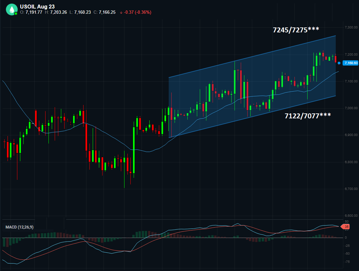Image resolution: width=359 pixels, height=271 pixels.
Task: Click the -75 MACD axis label
Action: tap(347, 262)
